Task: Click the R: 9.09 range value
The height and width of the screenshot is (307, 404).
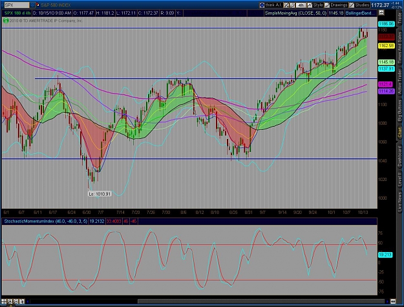Action: [167, 13]
